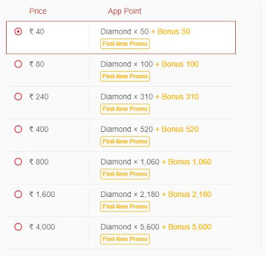The image size is (265, 256).
Task: Select the ₹ 4,000 radio button
Action: click(18, 227)
